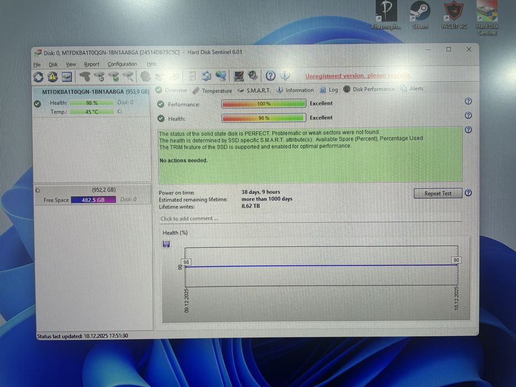Open the Report menu
Image resolution: width=516 pixels, height=387 pixels.
tap(91, 64)
